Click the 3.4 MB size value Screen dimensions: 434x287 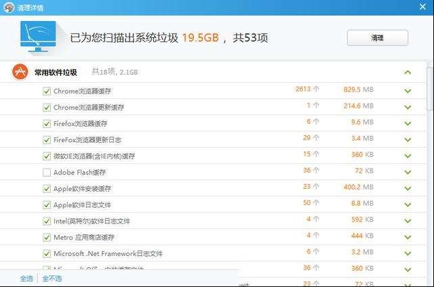tap(362, 138)
